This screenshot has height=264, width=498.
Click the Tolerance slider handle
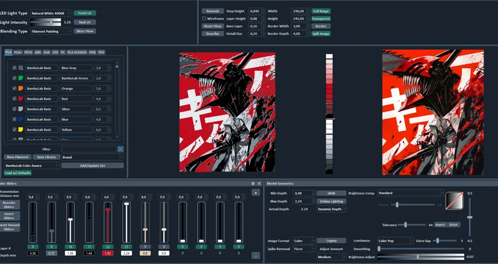pos(405,225)
